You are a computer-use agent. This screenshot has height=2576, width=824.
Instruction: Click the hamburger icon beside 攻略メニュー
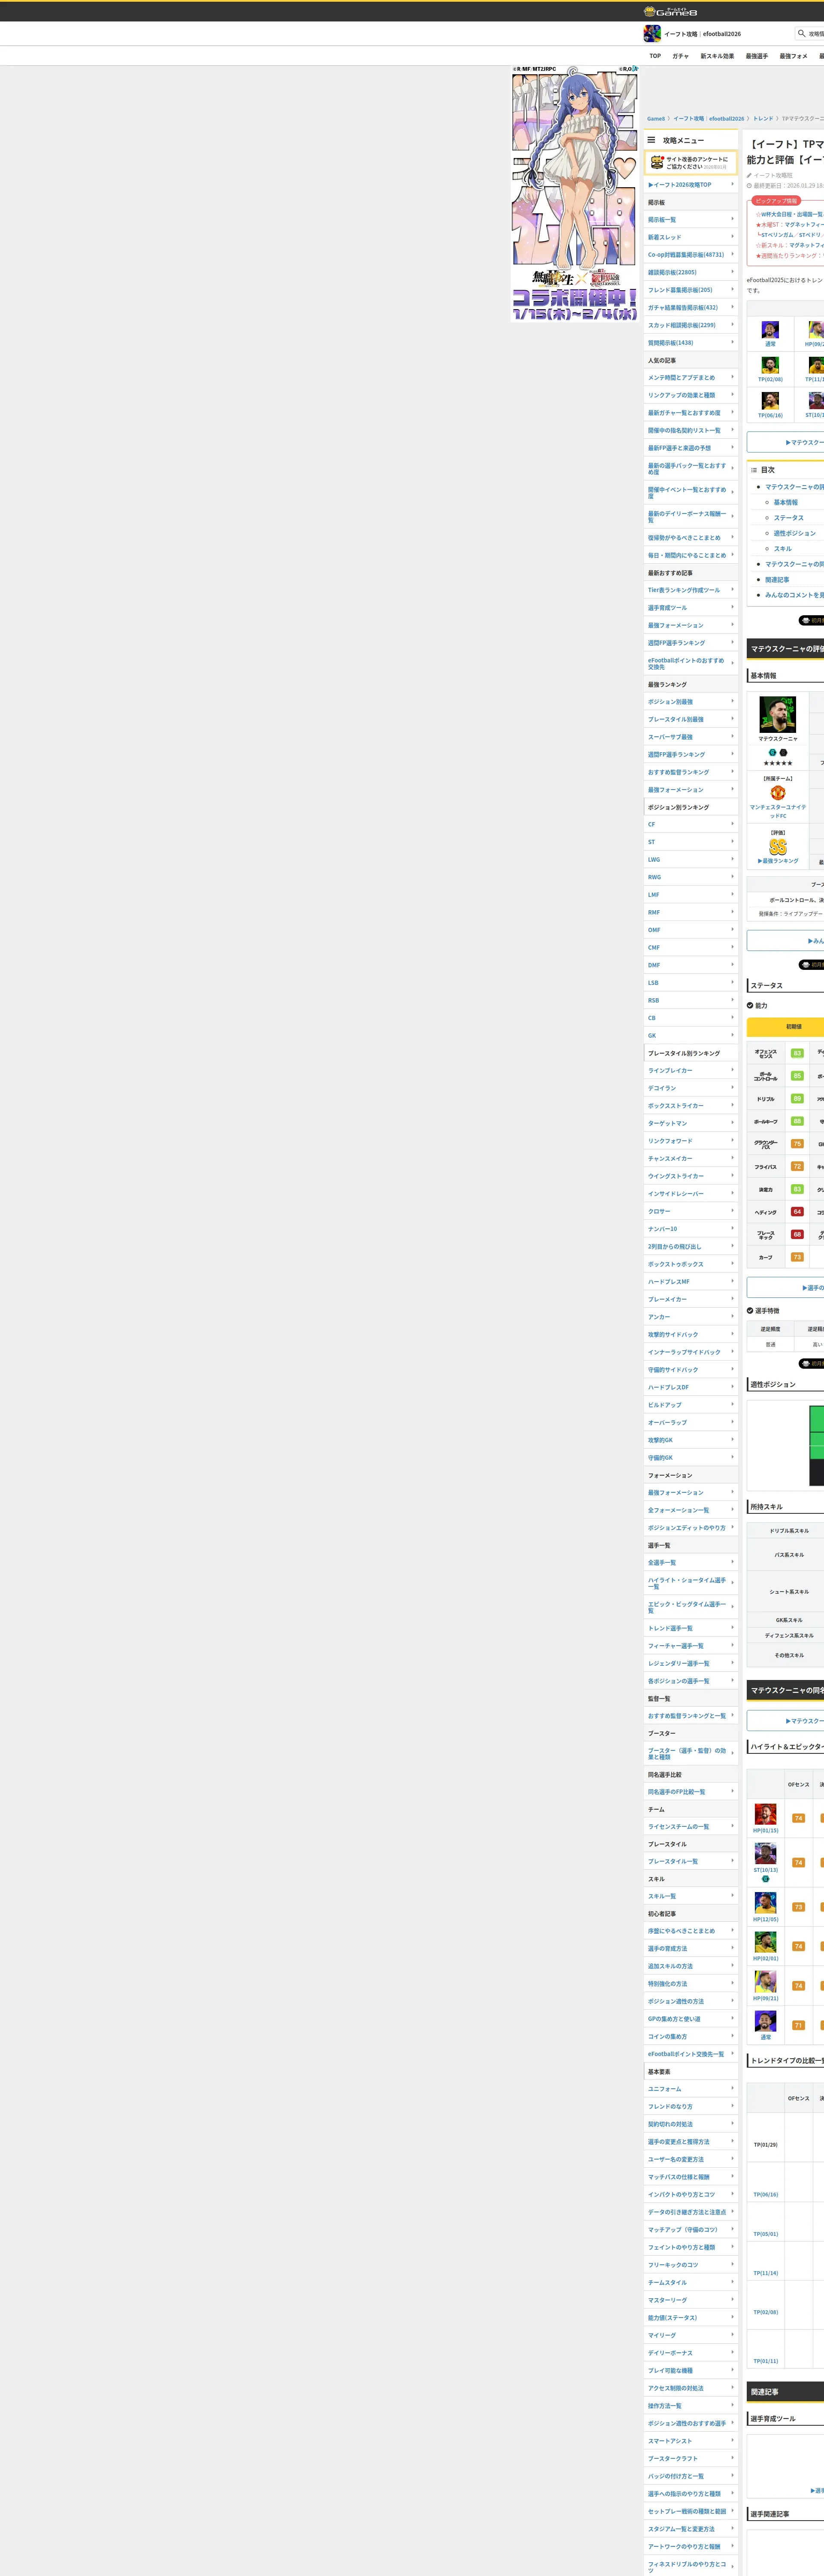point(651,140)
